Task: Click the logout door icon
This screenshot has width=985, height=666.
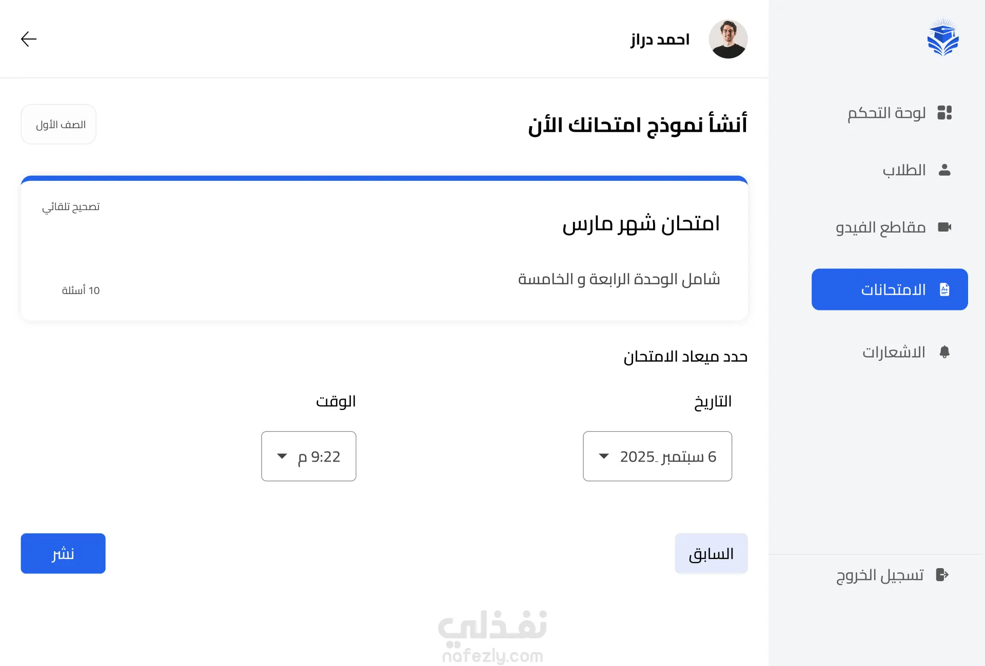Action: tap(942, 575)
